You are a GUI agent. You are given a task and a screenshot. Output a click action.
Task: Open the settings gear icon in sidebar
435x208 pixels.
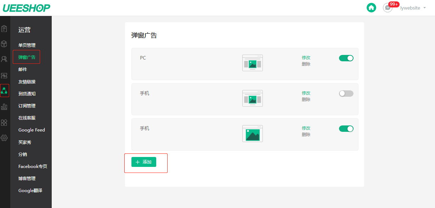pos(4,138)
